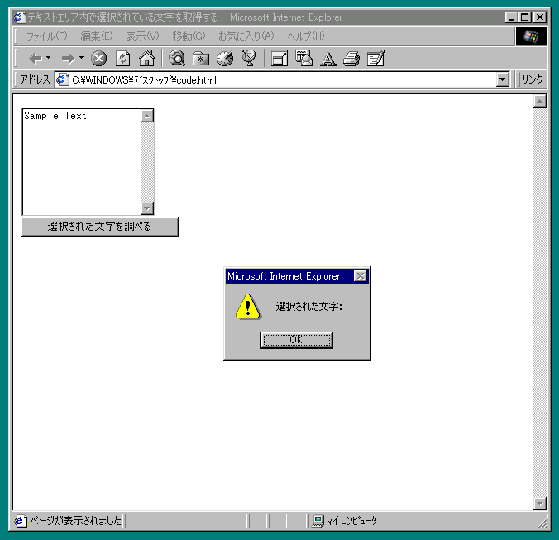Click the textarea scroll up arrow
This screenshot has width=559, height=540.
pos(147,116)
